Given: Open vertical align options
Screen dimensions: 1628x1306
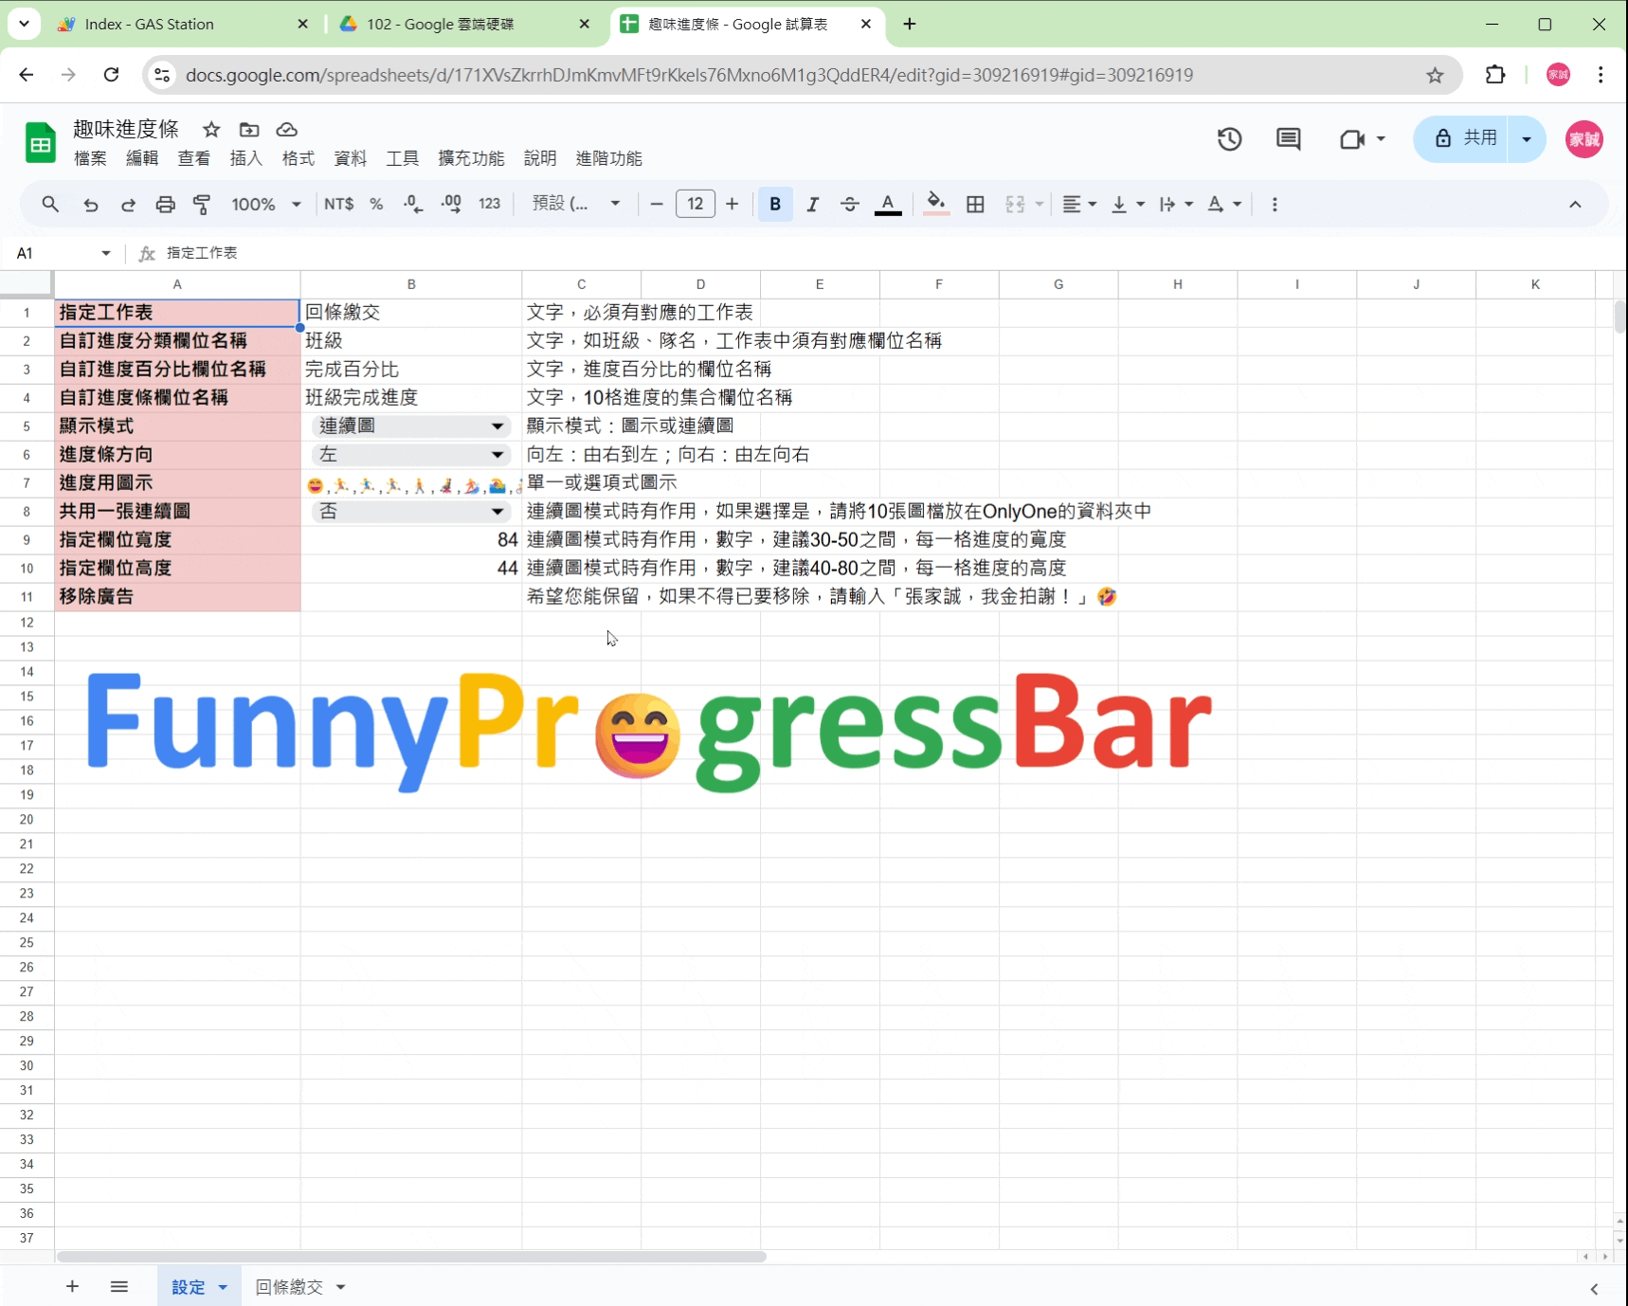Looking at the screenshot, I should click(x=1127, y=204).
